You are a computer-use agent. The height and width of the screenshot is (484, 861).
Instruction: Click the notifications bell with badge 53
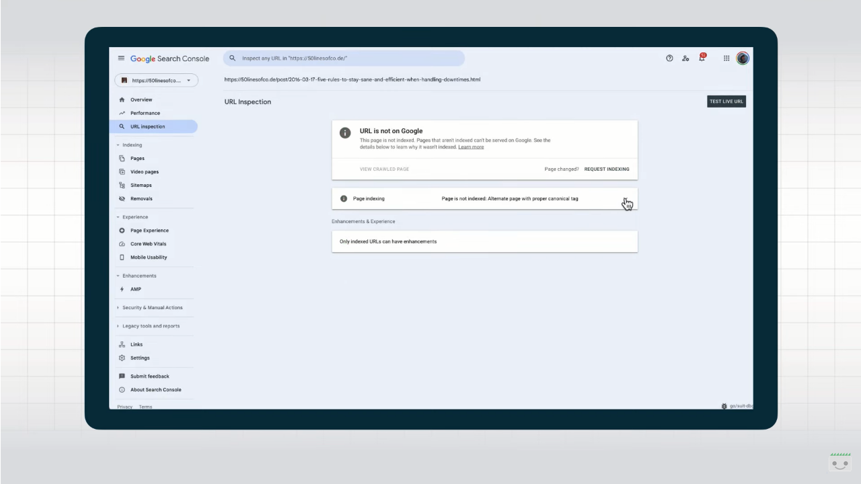point(702,58)
